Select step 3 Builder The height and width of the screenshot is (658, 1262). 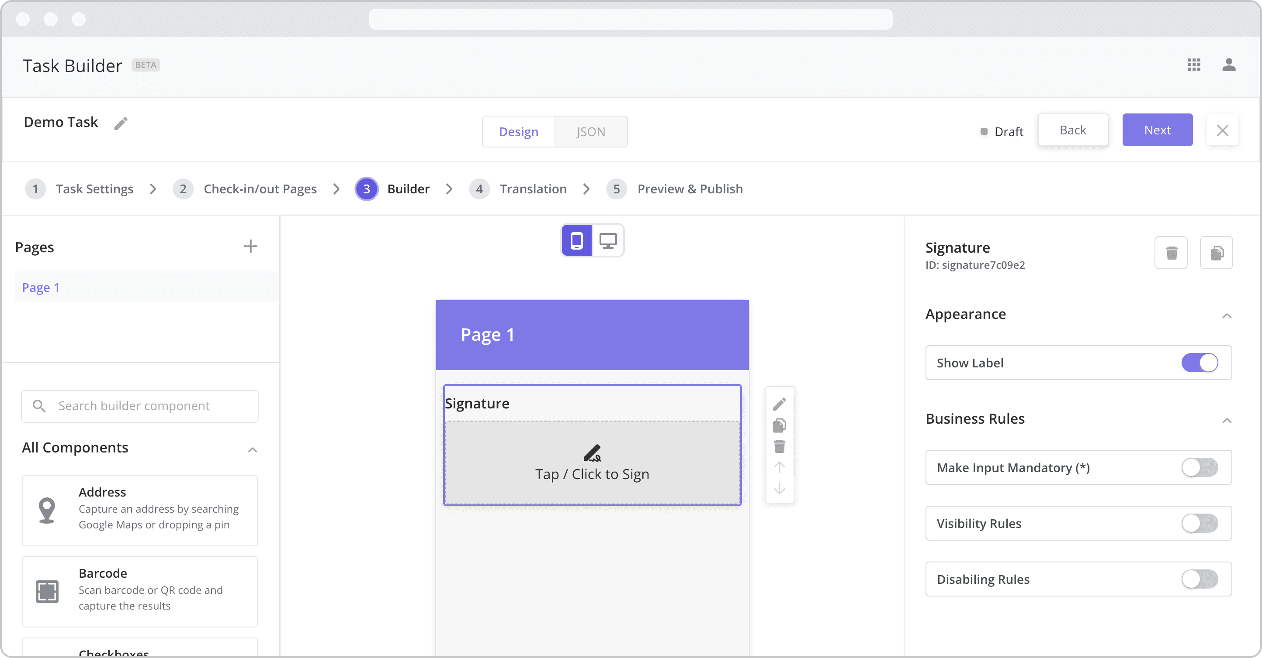pyautogui.click(x=392, y=189)
